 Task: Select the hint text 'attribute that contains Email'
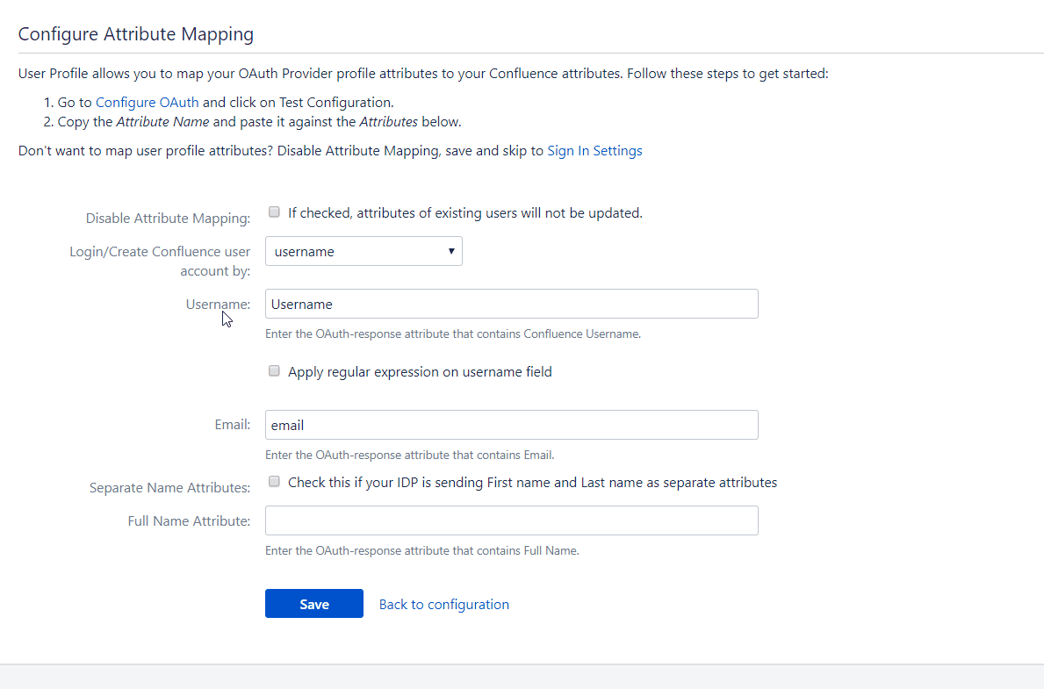pyautogui.click(x=409, y=456)
